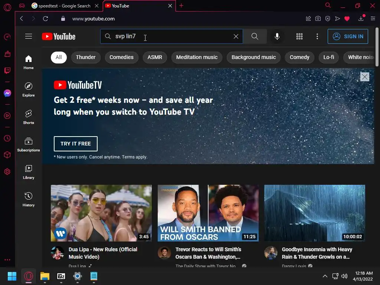Clear the YouTube search text
This screenshot has width=380, height=285.
tap(236, 36)
